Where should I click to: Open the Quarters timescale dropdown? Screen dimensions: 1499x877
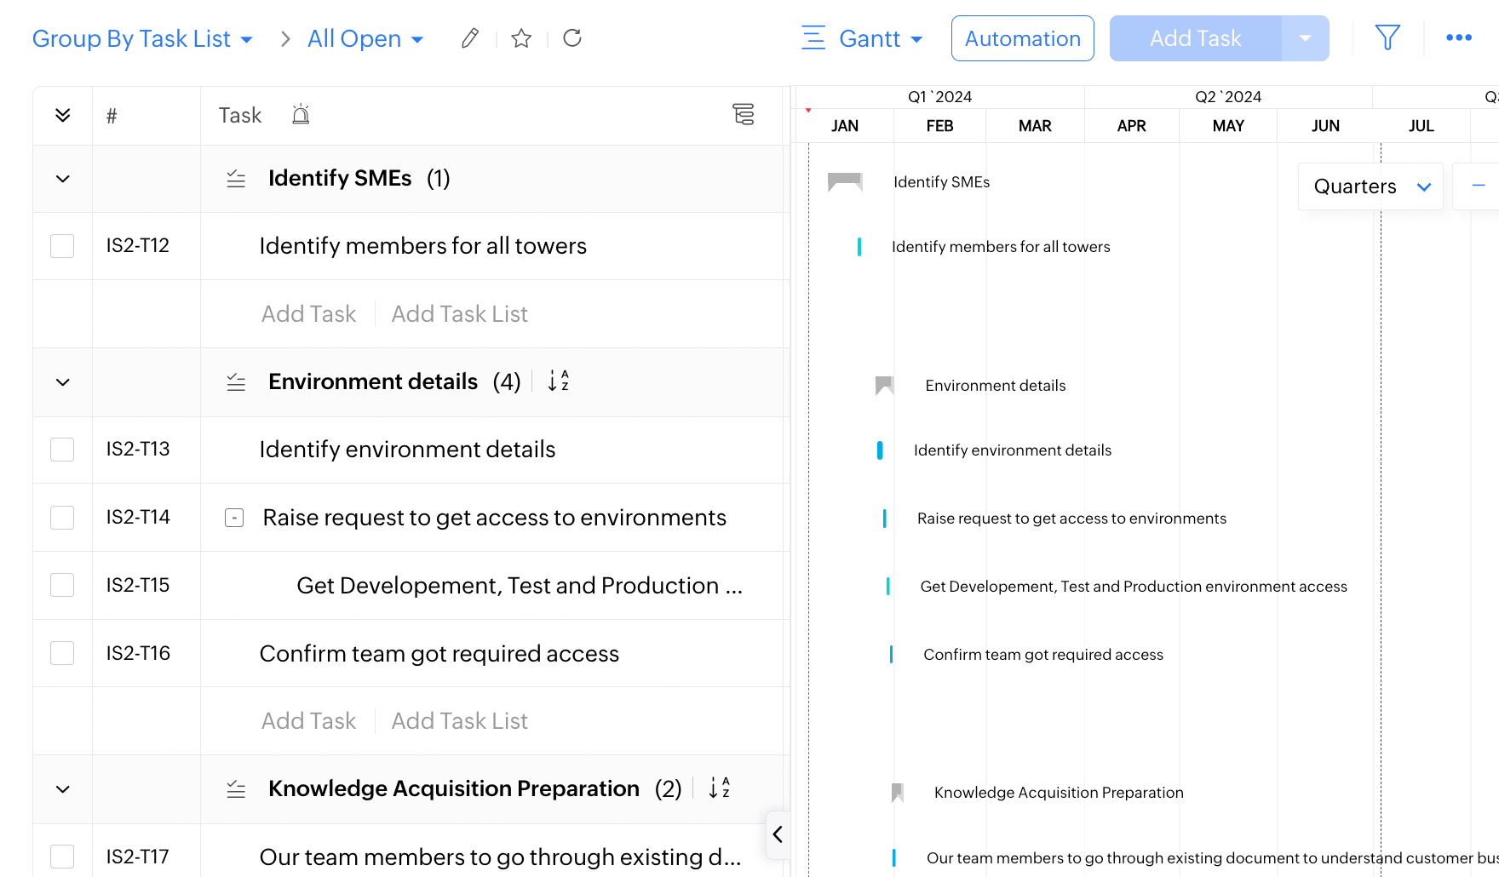1370,186
